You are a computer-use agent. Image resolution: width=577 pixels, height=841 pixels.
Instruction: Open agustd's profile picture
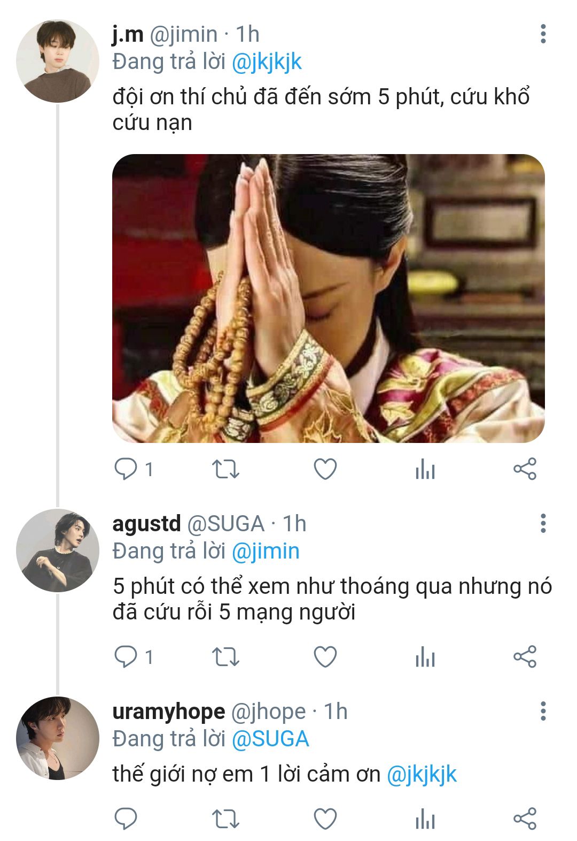[58, 551]
